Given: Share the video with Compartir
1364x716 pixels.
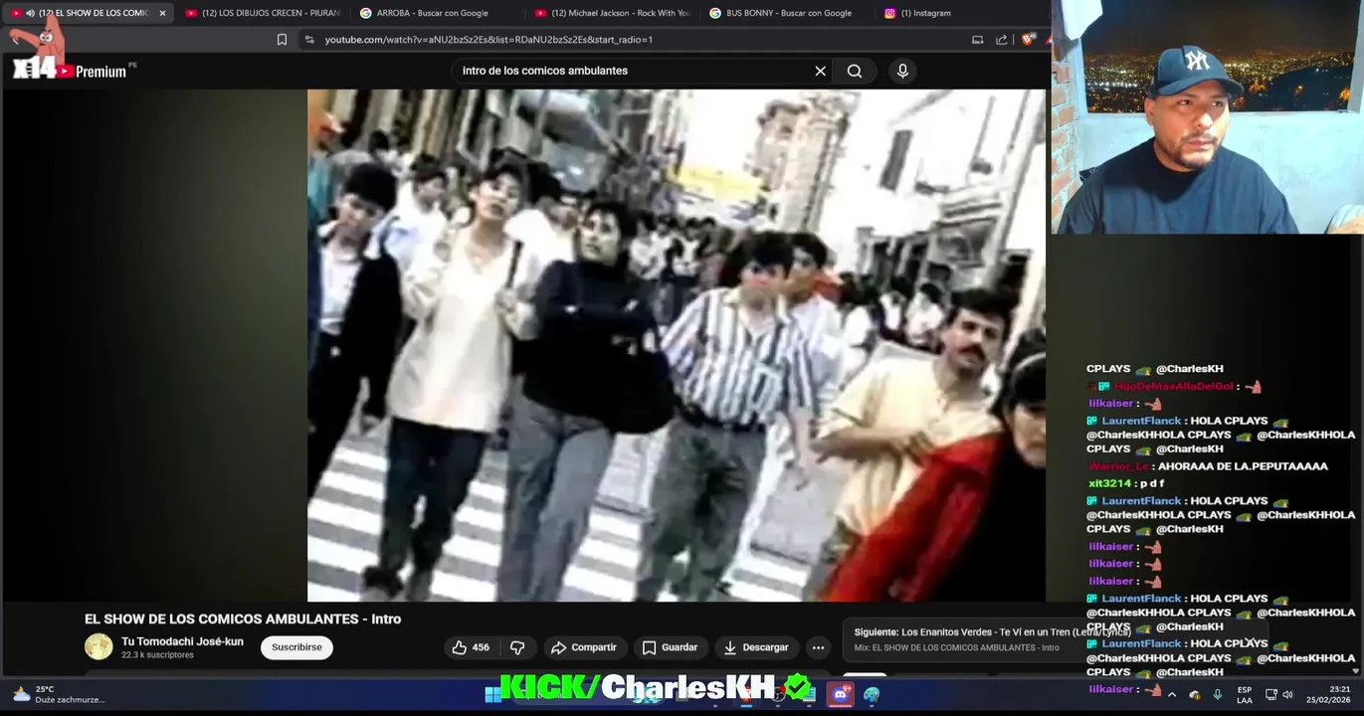Looking at the screenshot, I should point(584,647).
